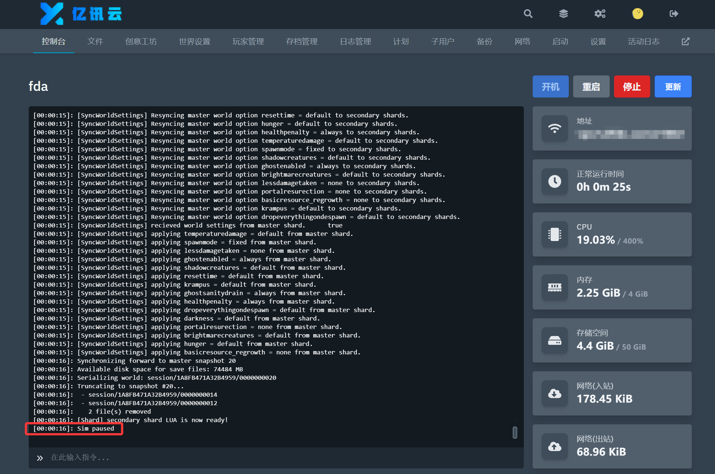Click log line 'secondary shard LUA is now ready!'
The width and height of the screenshot is (715, 474).
pyautogui.click(x=130, y=420)
